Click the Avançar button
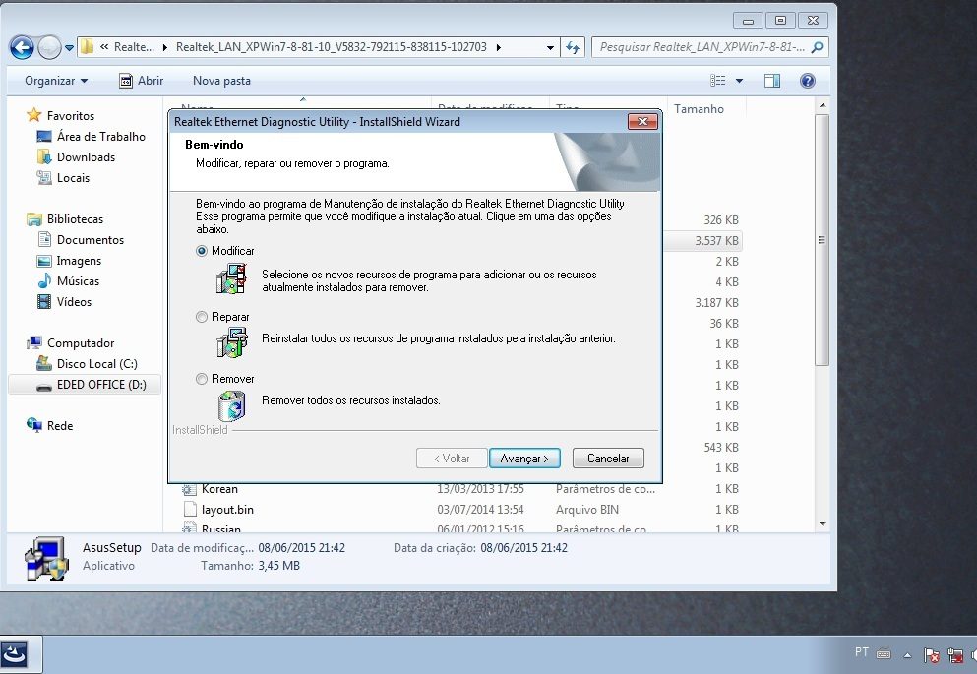 pyautogui.click(x=524, y=459)
